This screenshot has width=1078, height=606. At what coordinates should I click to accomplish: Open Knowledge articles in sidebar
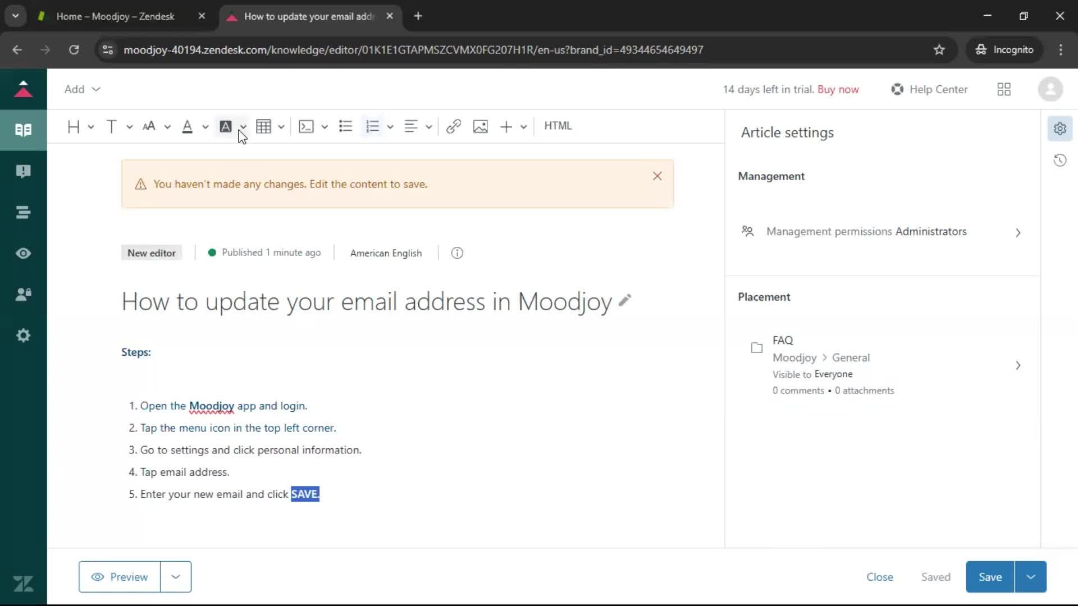[23, 130]
